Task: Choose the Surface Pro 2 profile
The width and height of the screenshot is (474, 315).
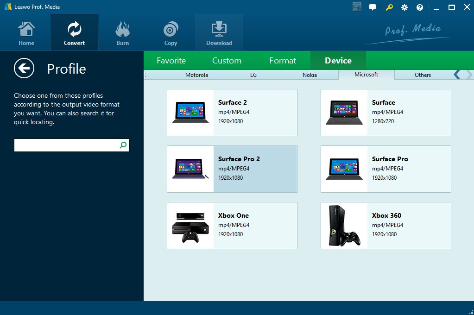Action: click(232, 169)
